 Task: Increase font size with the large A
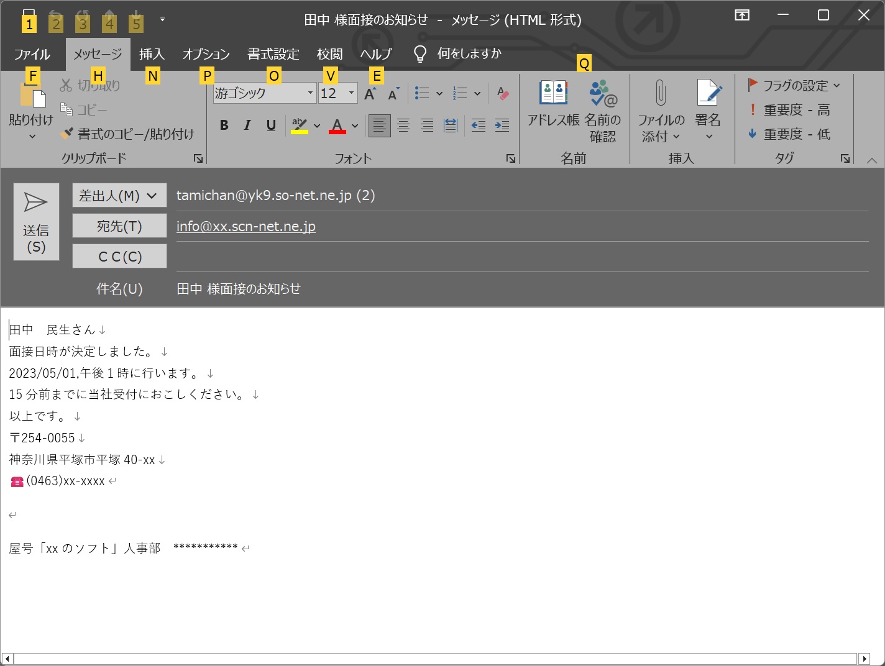(x=370, y=94)
